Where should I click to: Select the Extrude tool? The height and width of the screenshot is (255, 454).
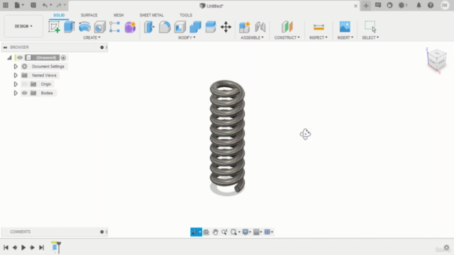(70, 27)
